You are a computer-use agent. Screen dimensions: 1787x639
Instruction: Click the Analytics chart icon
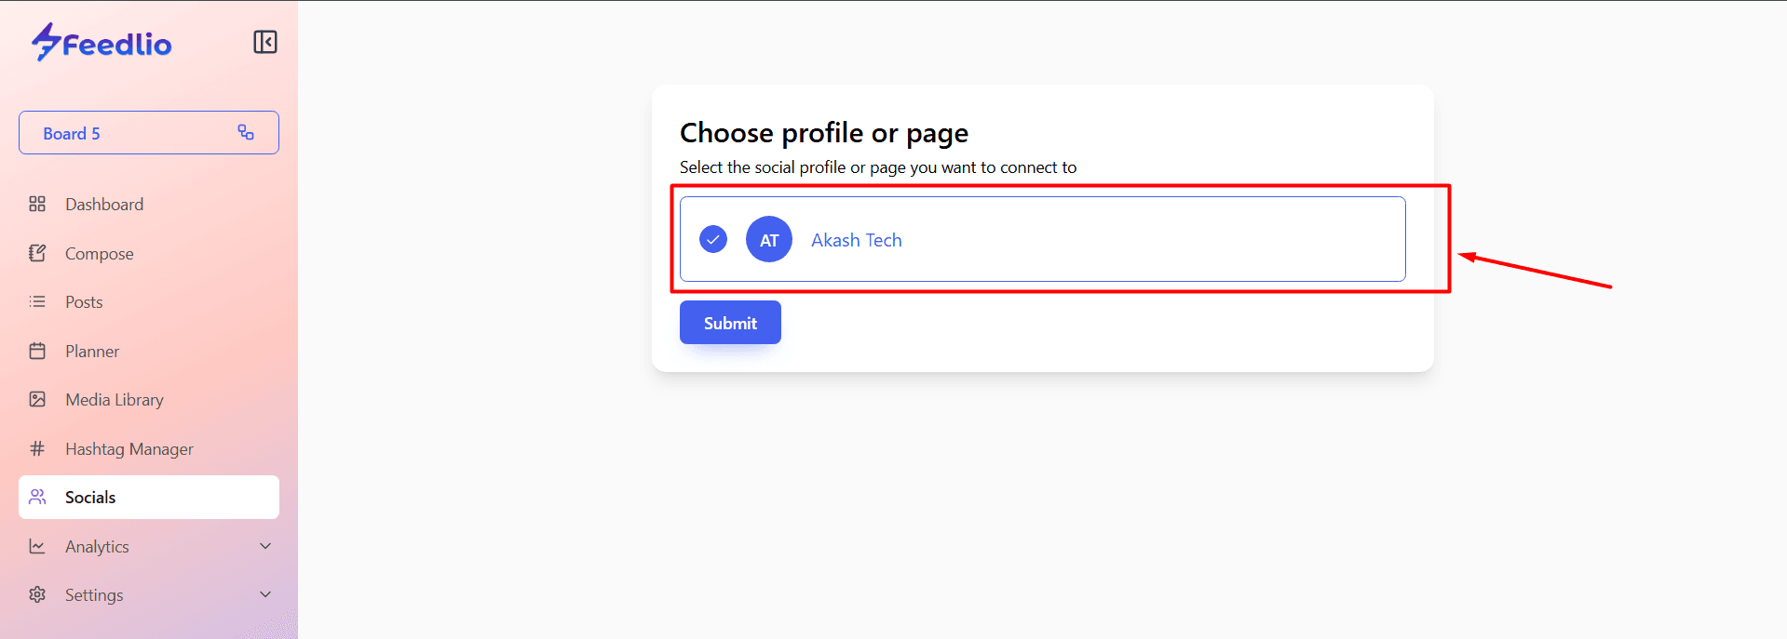(37, 546)
